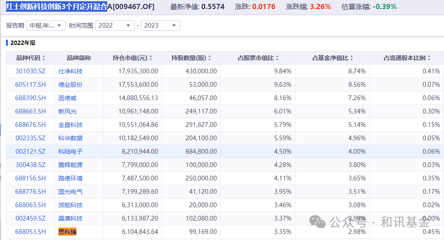This screenshot has width=444, height=240.
Task: Open stock code 605117.SH
Action: [x=30, y=85]
